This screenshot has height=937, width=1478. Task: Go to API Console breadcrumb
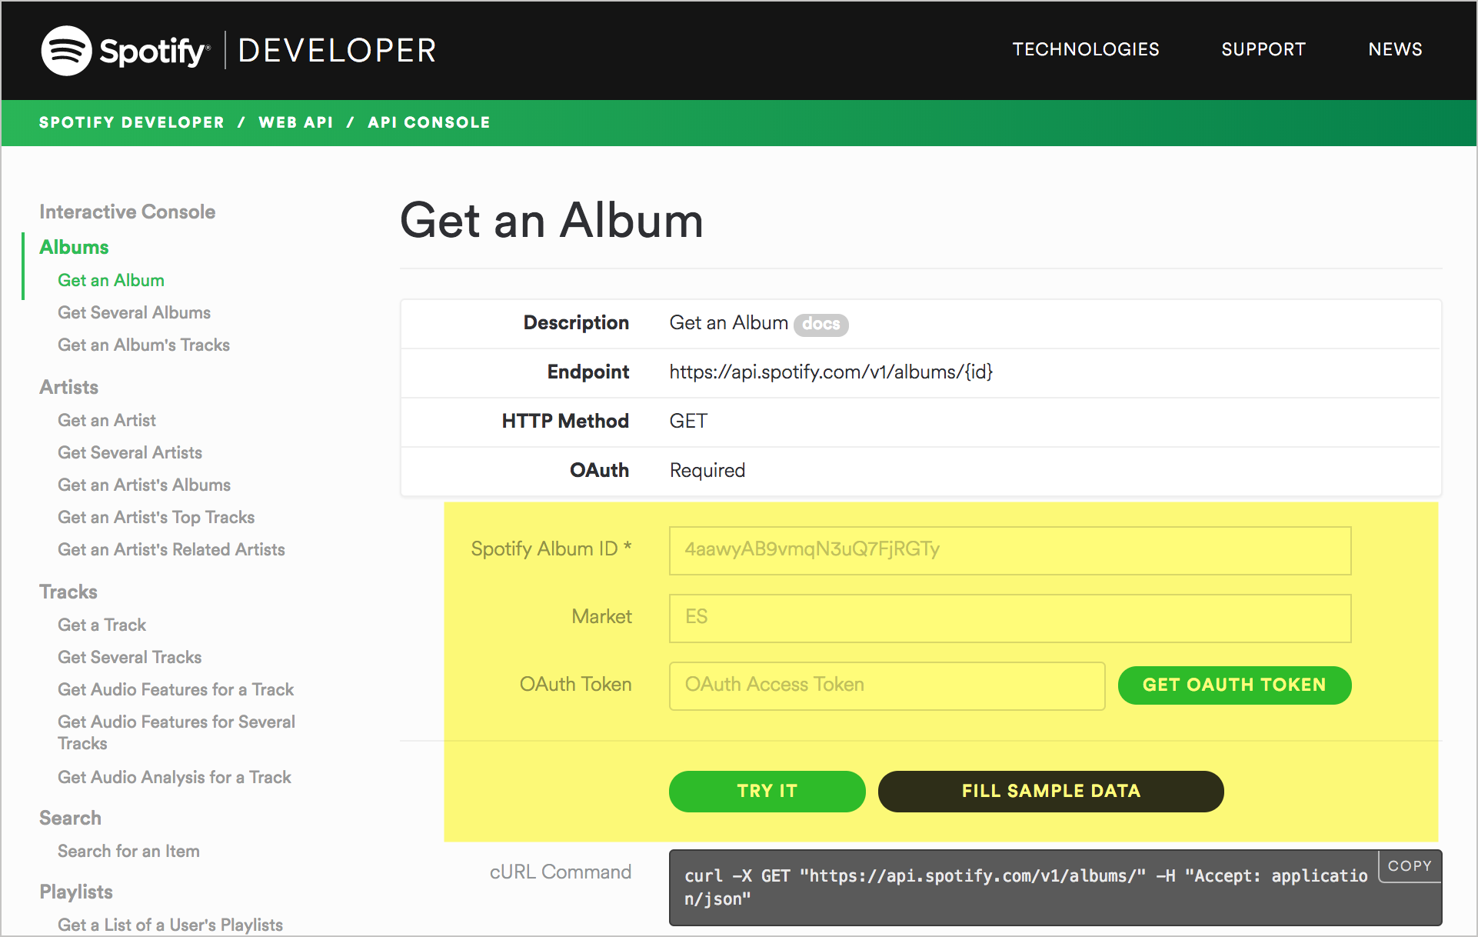(428, 122)
